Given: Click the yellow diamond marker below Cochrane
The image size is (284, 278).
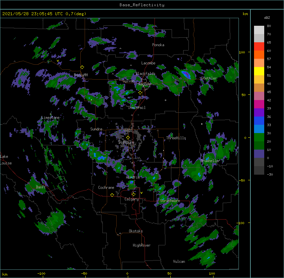Looking at the screenshot, I should pos(112,195).
